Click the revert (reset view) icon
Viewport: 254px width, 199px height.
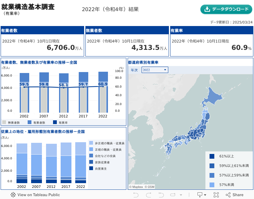[x=161, y=195]
